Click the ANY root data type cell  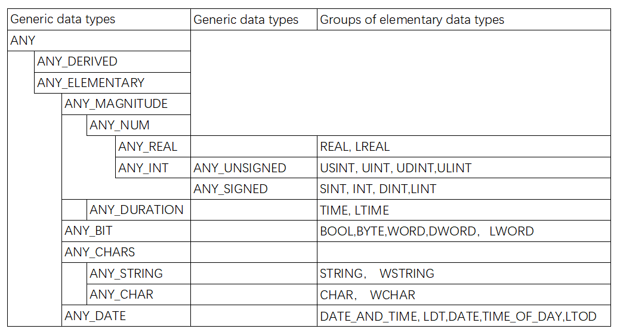(x=24, y=41)
